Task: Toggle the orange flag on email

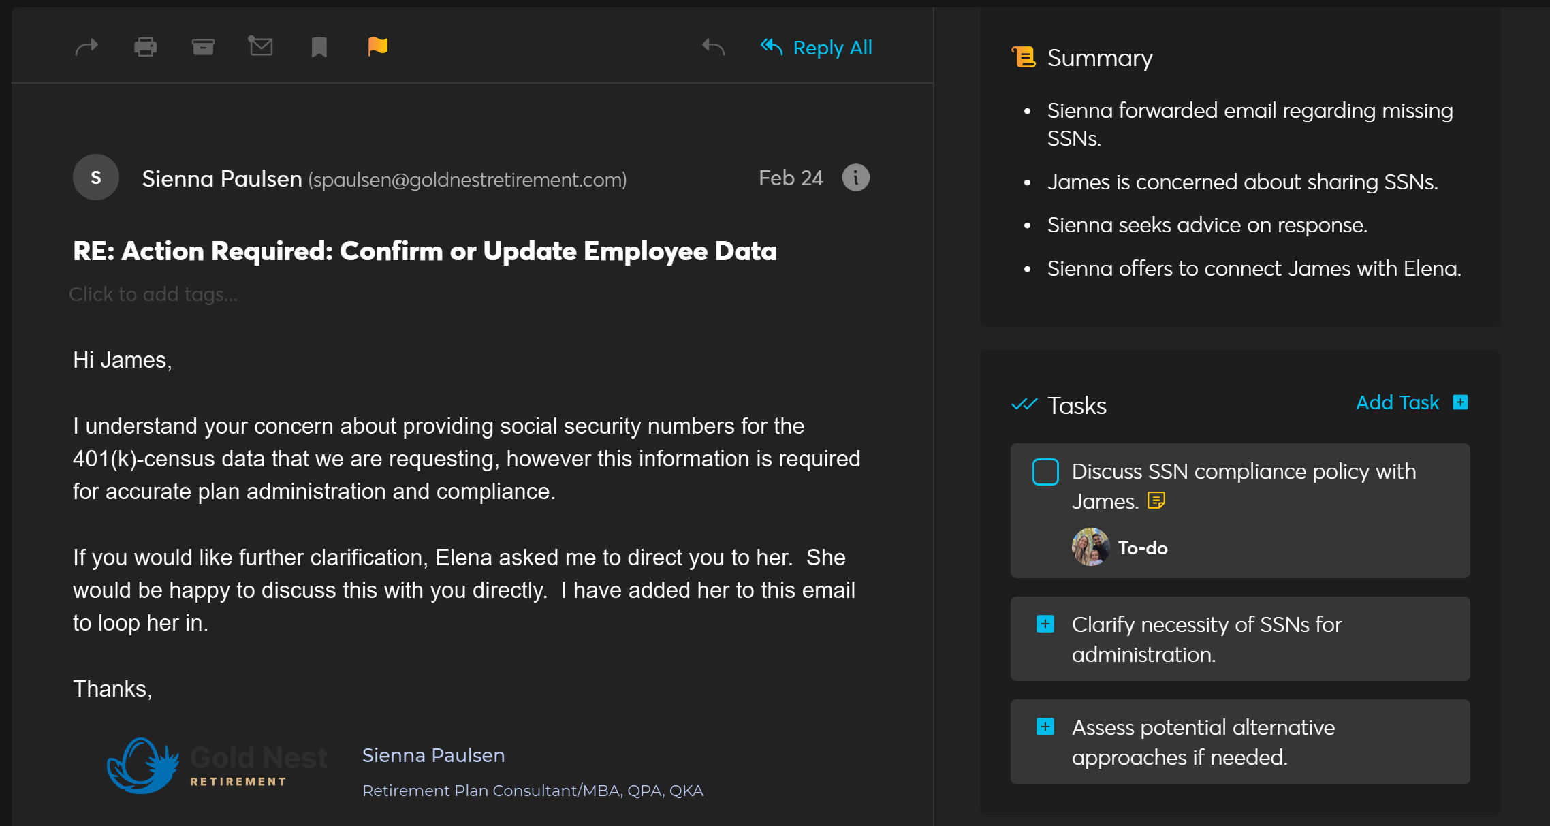Action: click(x=377, y=46)
